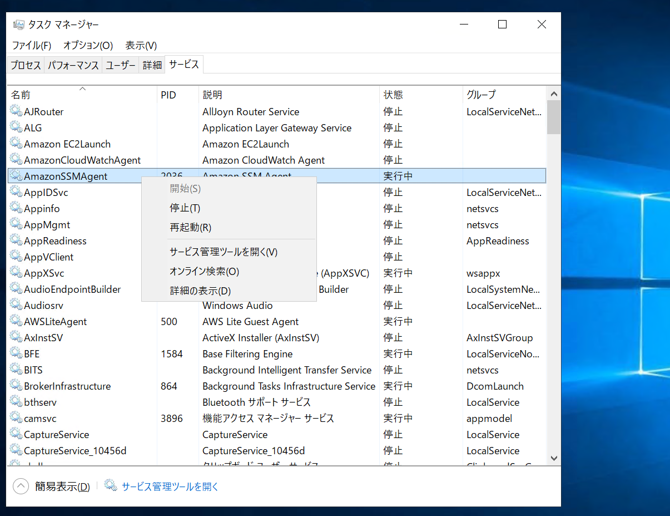Select the Base Filtering Engine description

(247, 353)
